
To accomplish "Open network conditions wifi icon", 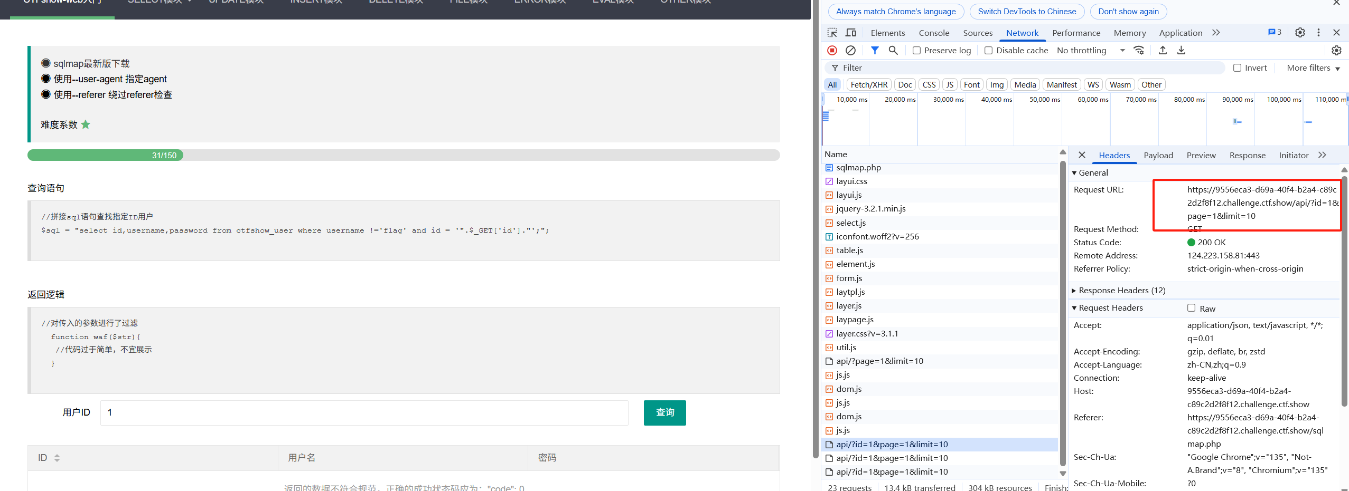I will [x=1139, y=50].
